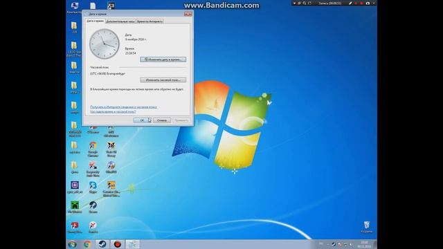Click the OK button in Date and Time dialog

point(142,120)
